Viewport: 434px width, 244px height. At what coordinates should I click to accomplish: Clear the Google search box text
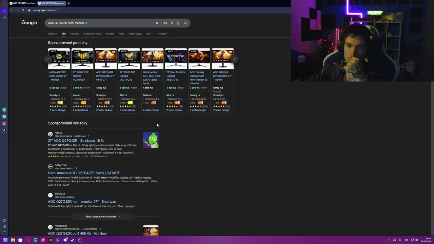(x=157, y=23)
